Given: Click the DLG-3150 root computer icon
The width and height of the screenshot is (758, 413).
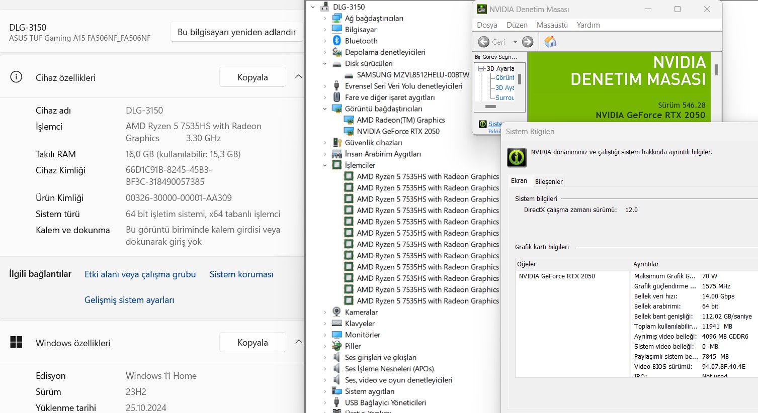Looking at the screenshot, I should (x=325, y=7).
